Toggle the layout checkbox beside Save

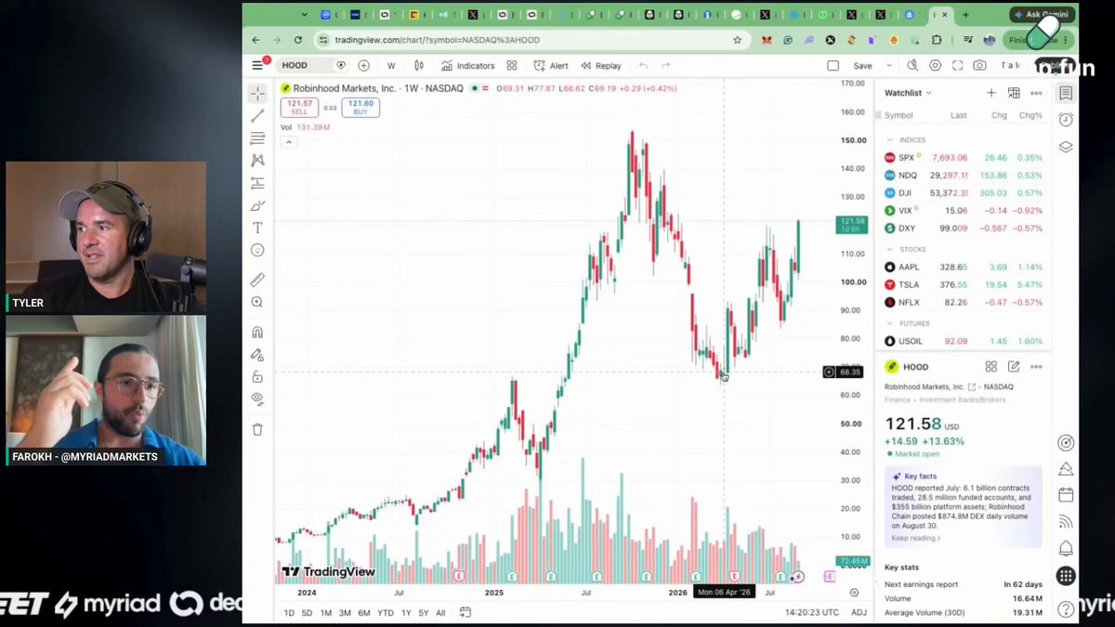click(x=833, y=66)
